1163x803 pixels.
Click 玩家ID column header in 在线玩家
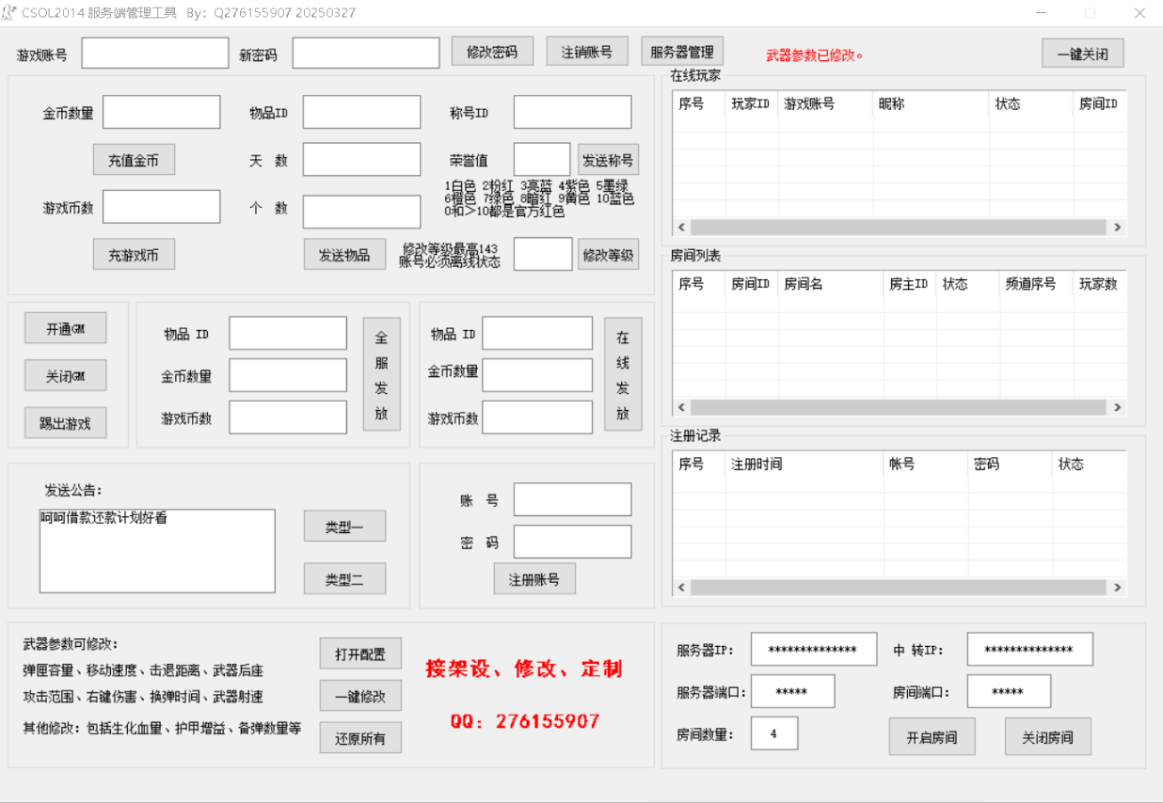click(752, 104)
